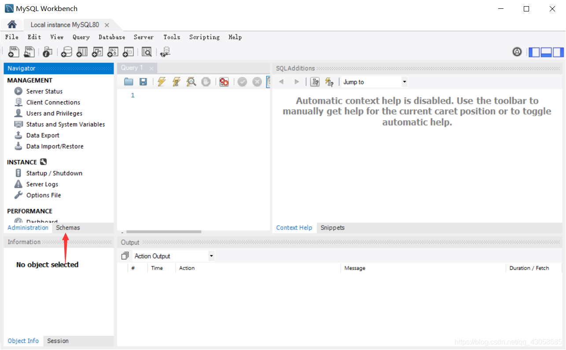Viewport: 566px width, 350px height.
Task: Create a new SQL tab icon
Action: tap(14, 52)
